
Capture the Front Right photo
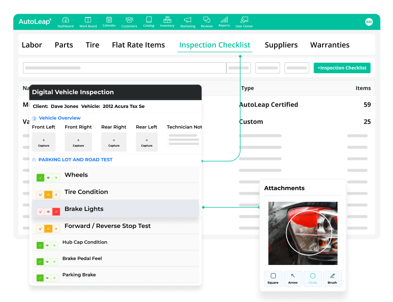[78, 142]
